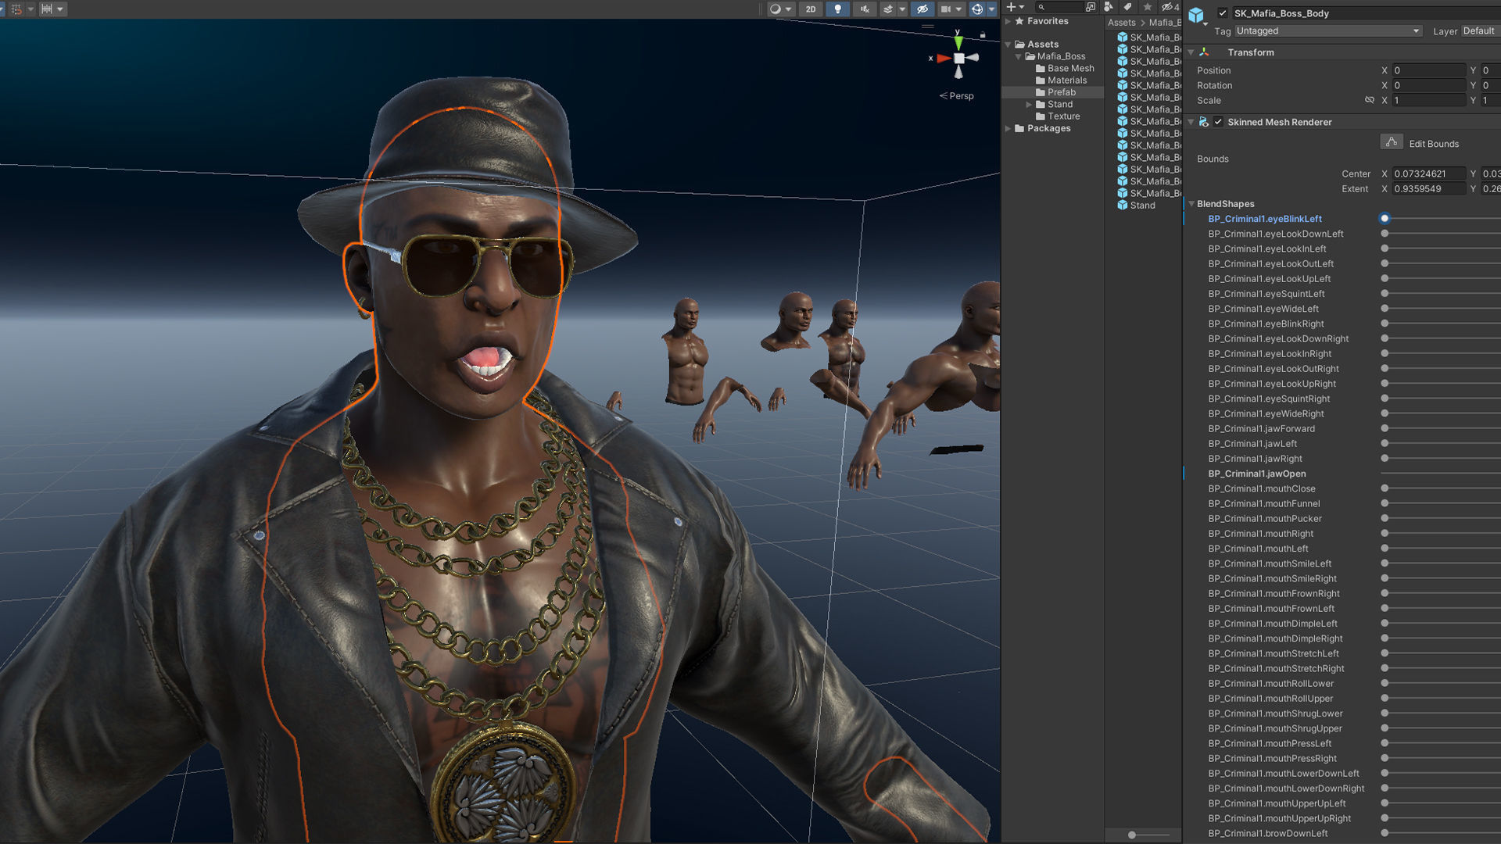Viewport: 1501px width, 844px height.
Task: Click the orientation gizmo center cube
Action: (958, 59)
